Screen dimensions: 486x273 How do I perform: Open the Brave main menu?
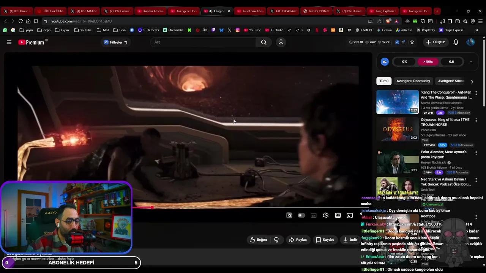[x=480, y=21]
